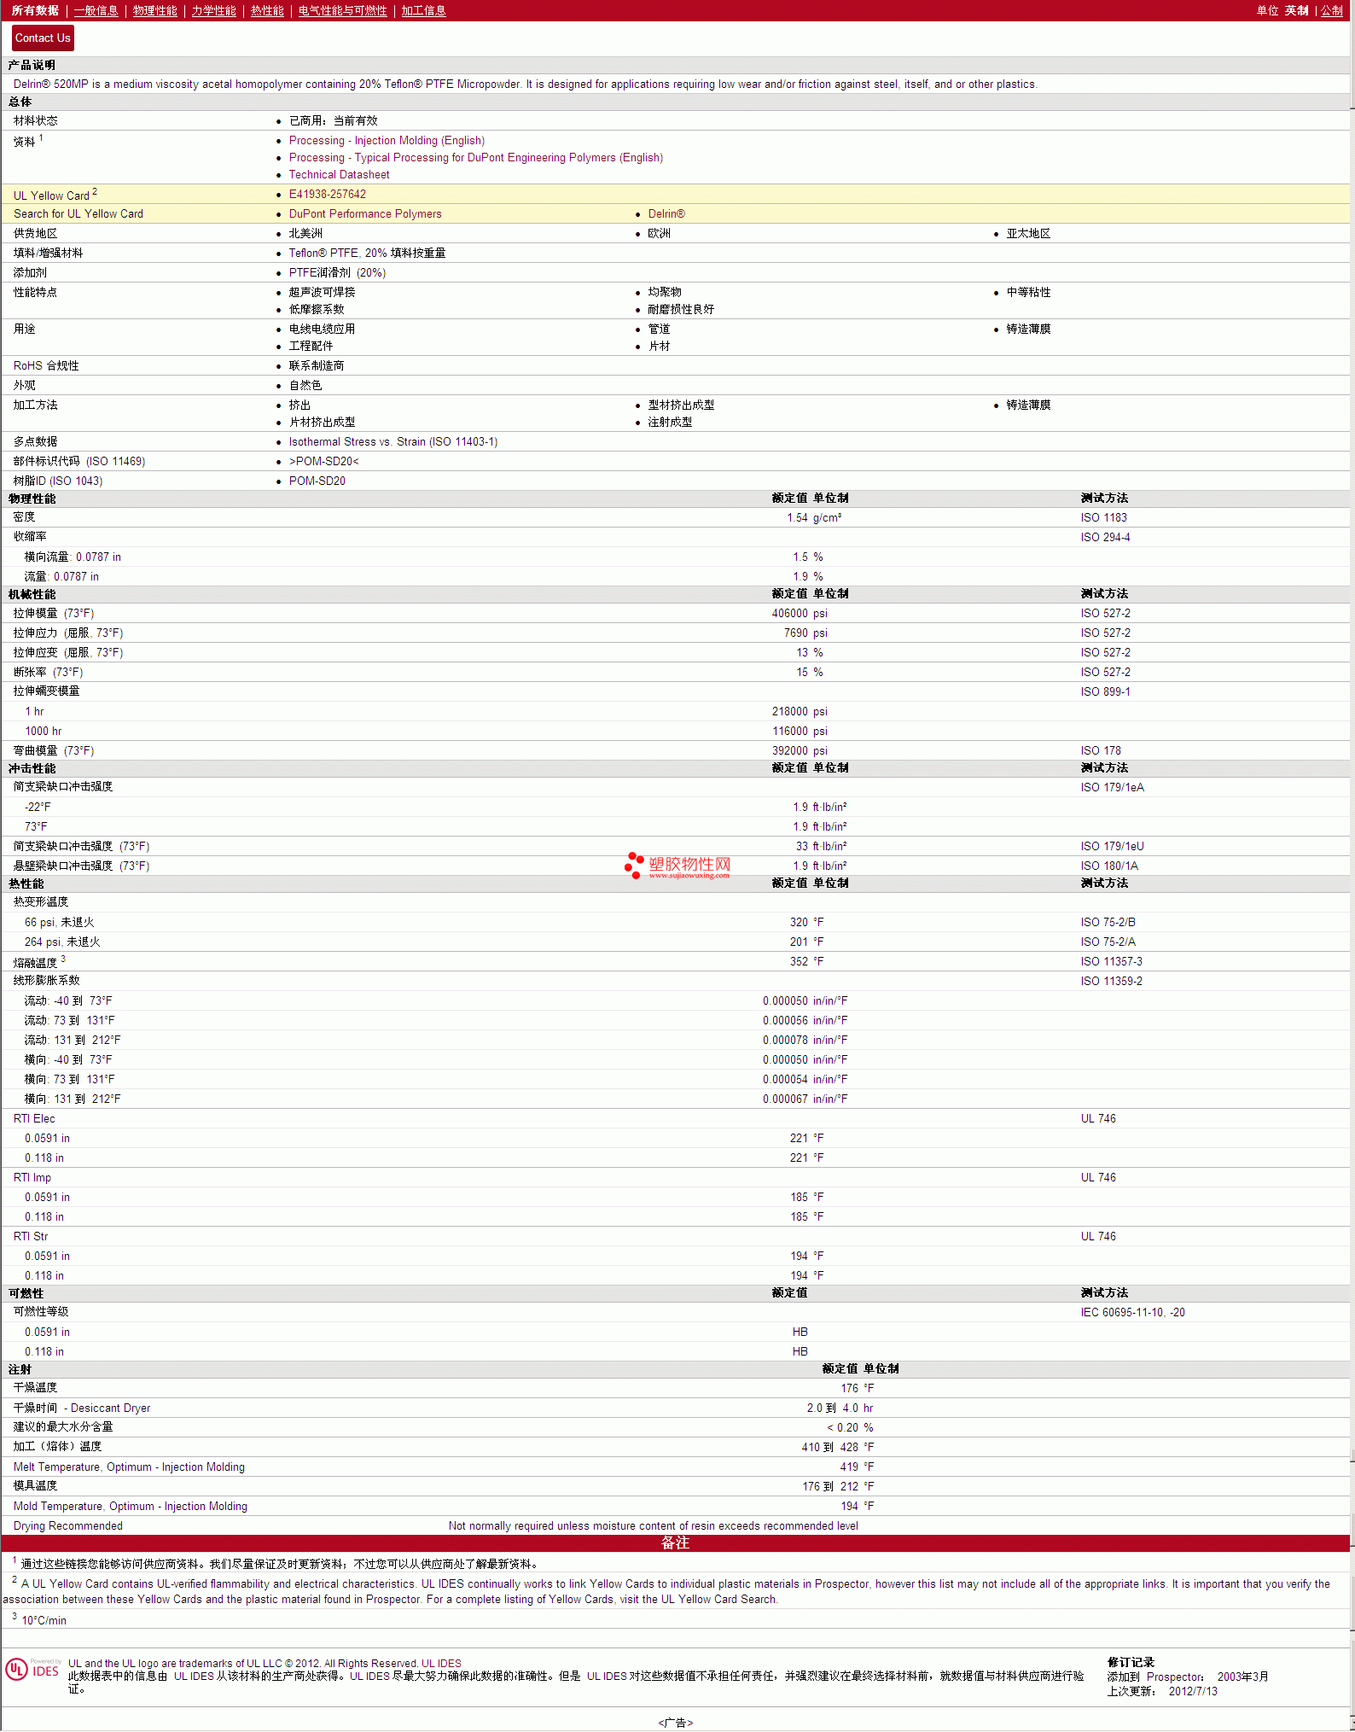Click the 热变形温度 row label

[41, 902]
